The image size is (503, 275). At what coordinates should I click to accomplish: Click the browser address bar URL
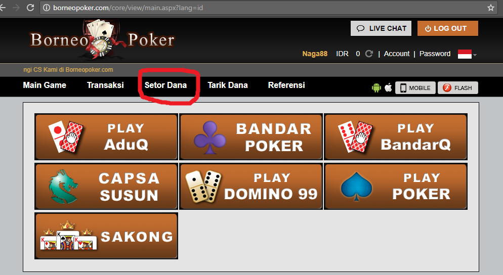click(x=128, y=8)
